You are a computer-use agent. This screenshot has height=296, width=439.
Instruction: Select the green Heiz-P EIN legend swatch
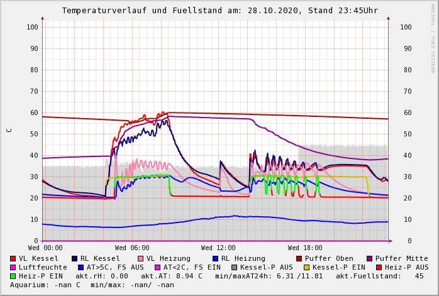13,277
